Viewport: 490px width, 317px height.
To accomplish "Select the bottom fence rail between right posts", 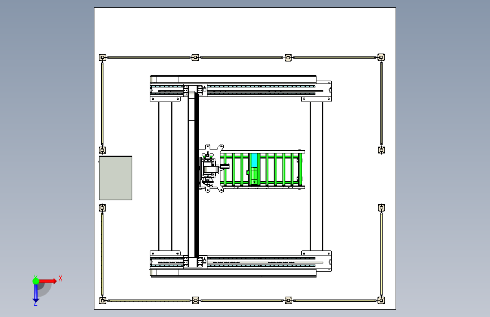I will pyautogui.click(x=335, y=301).
